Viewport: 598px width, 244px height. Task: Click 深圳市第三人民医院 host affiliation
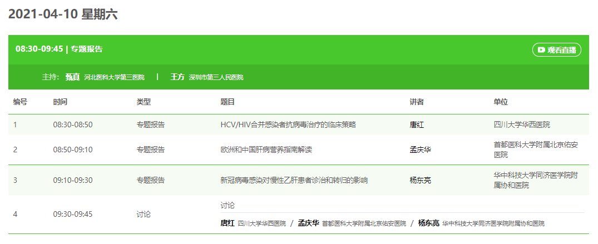pyautogui.click(x=216, y=77)
